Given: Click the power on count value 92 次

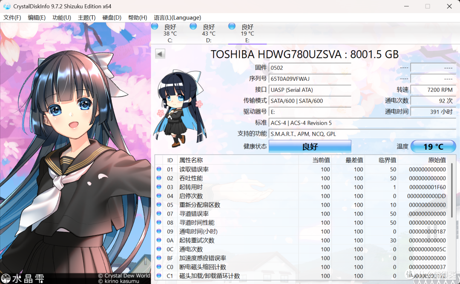Looking at the screenshot, I should [433, 101].
